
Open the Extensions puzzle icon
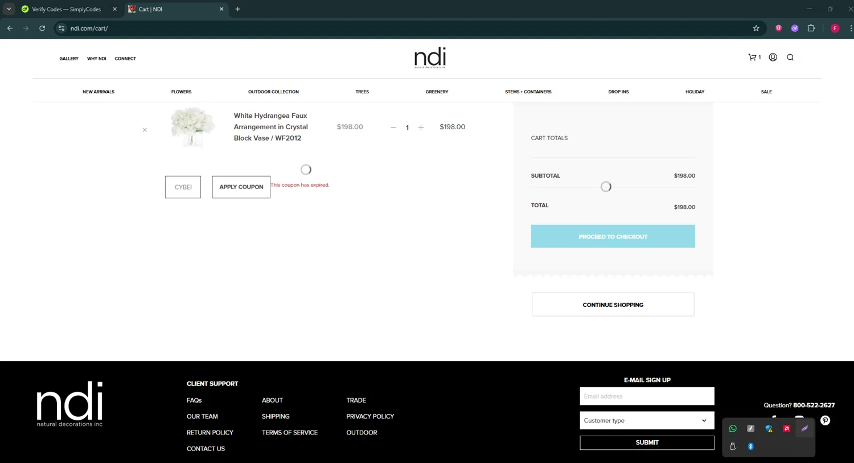[811, 28]
